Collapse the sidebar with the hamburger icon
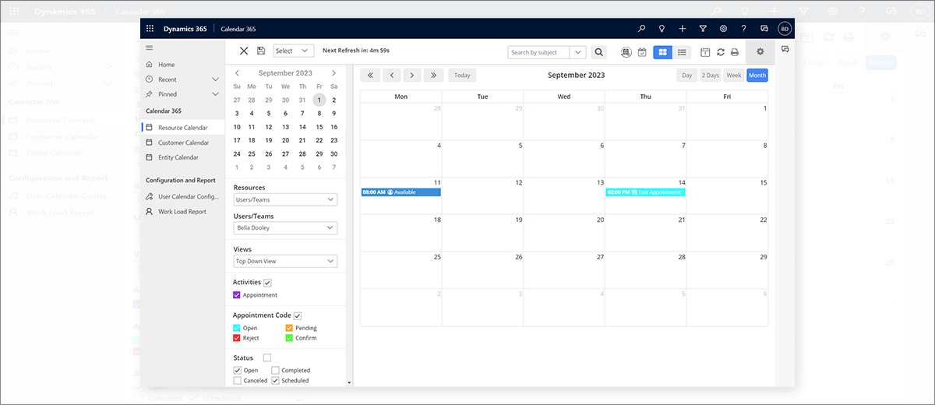935x405 pixels. click(150, 48)
